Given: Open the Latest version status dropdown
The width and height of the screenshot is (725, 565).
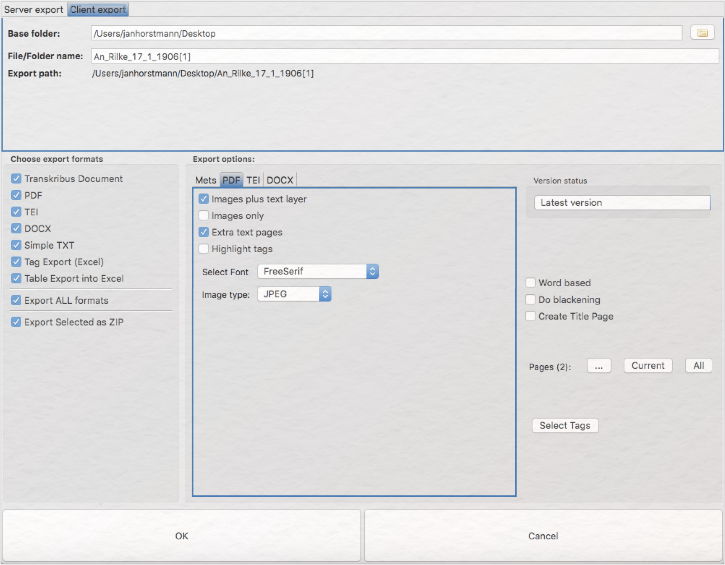Looking at the screenshot, I should click(x=622, y=202).
